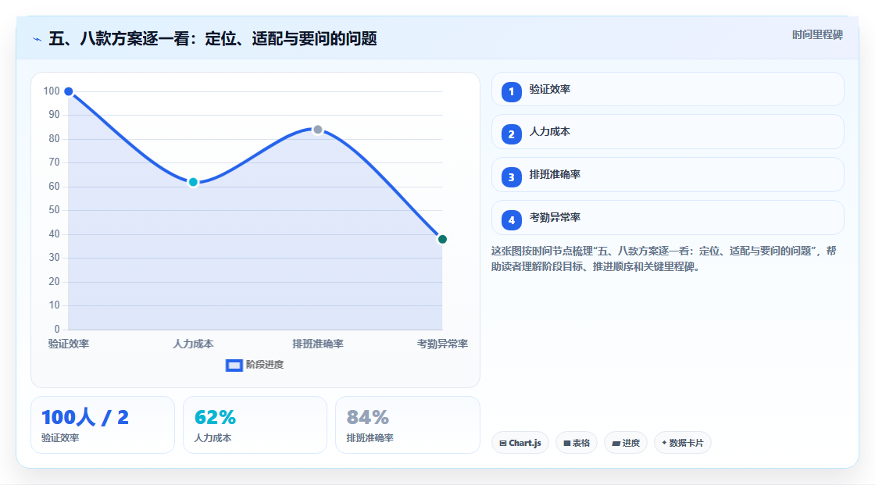The image size is (875, 485).
Task: Click the number 4 badge for 考勤异常率
Action: [x=511, y=220]
